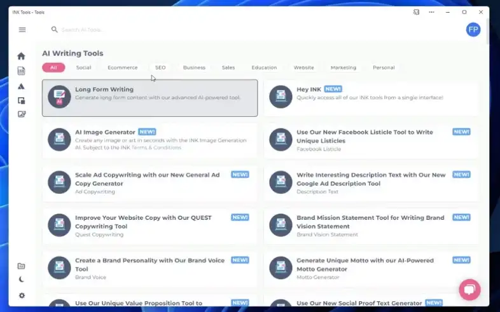The image size is (500, 312).
Task: Click the Quest Copywriting subtitle
Action: pyautogui.click(x=99, y=234)
